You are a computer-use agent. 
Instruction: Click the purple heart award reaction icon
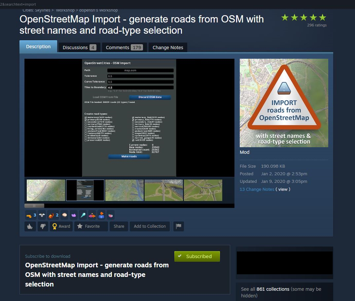coord(74,215)
